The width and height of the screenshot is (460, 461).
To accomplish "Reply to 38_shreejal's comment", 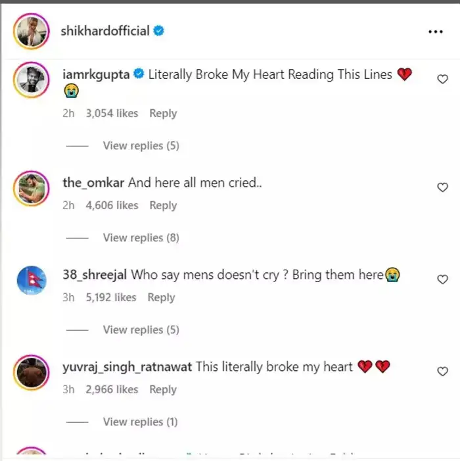I will pyautogui.click(x=161, y=297).
